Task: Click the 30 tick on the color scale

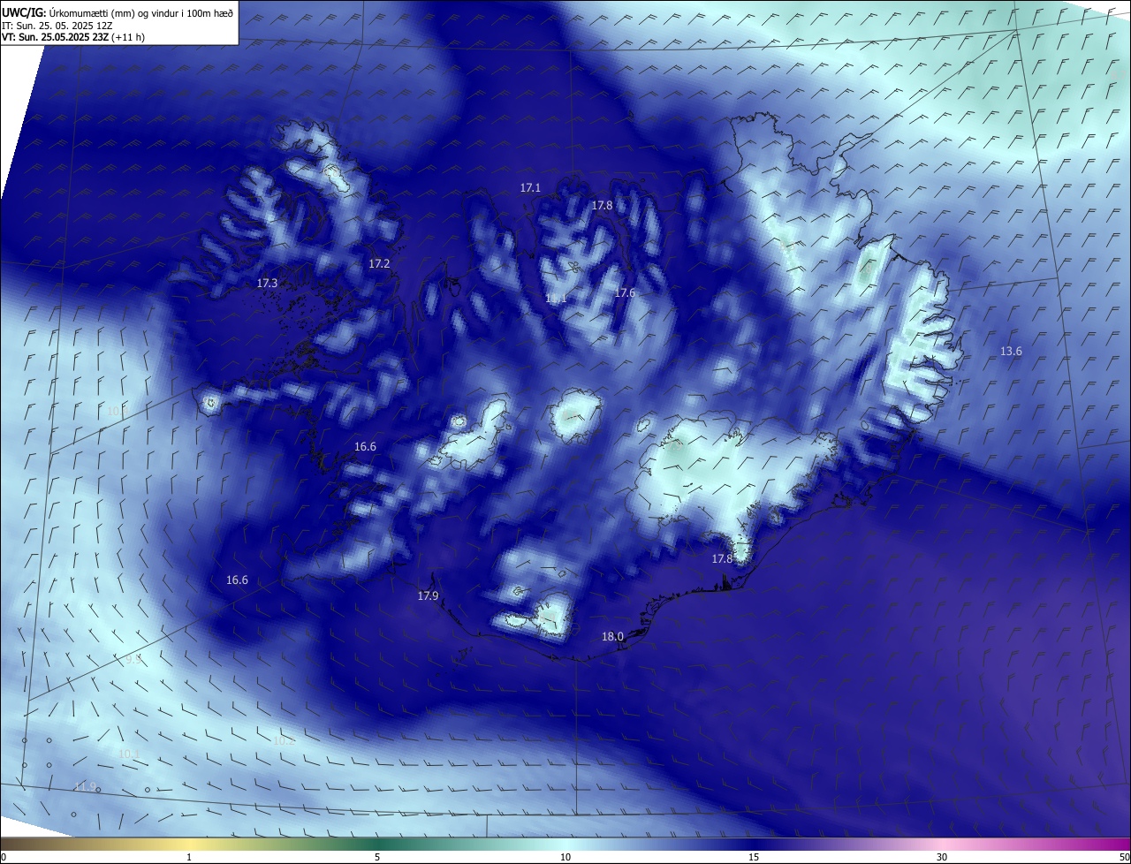Action: coord(942,858)
